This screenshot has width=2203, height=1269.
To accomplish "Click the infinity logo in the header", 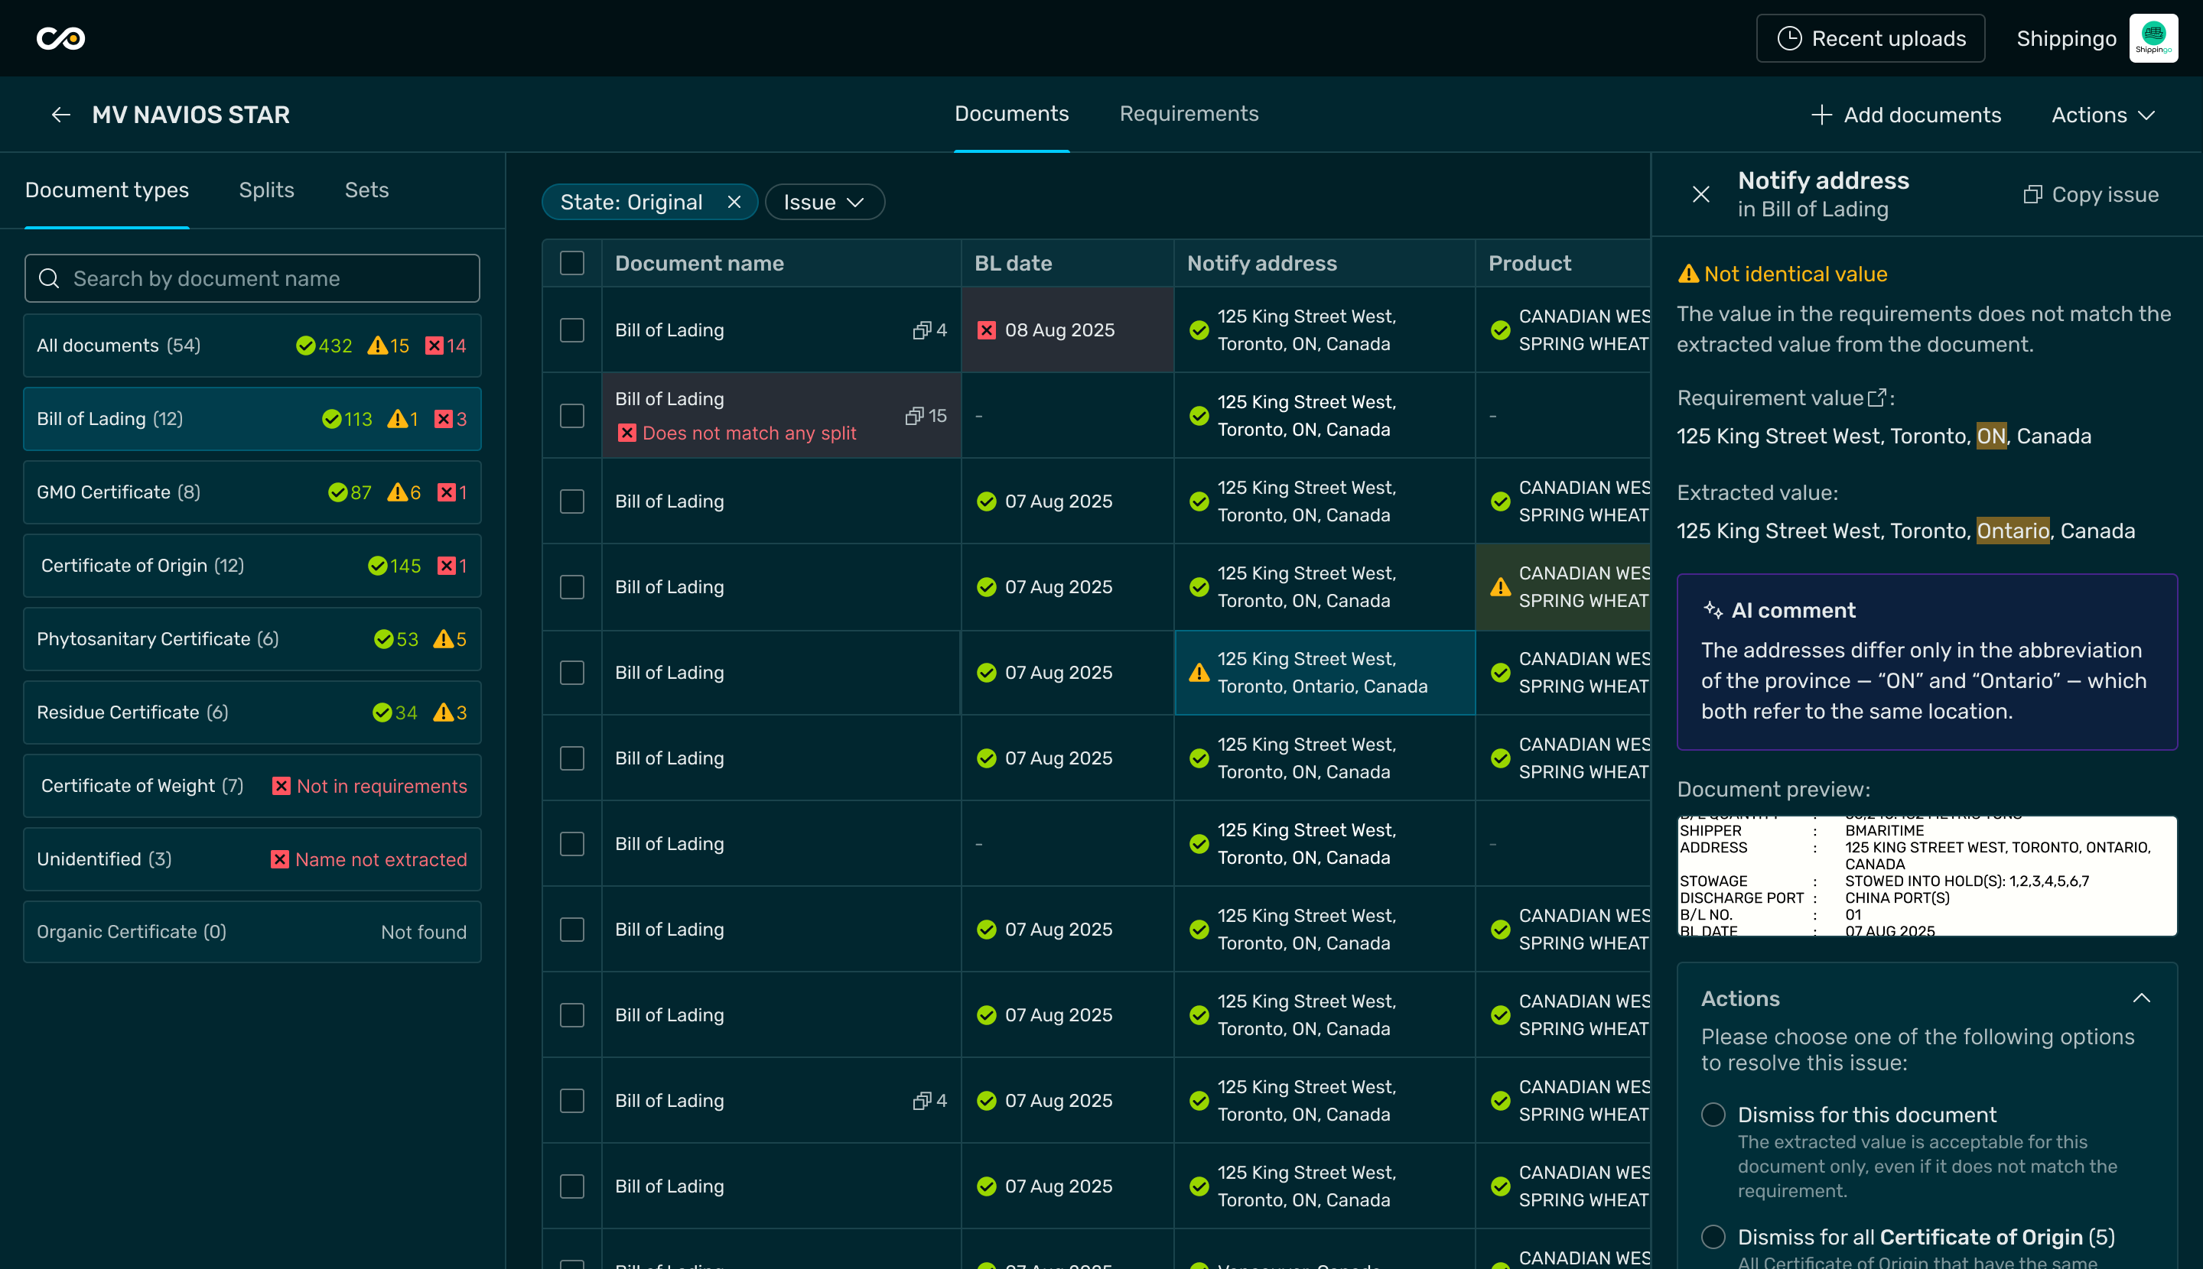I will [x=60, y=38].
